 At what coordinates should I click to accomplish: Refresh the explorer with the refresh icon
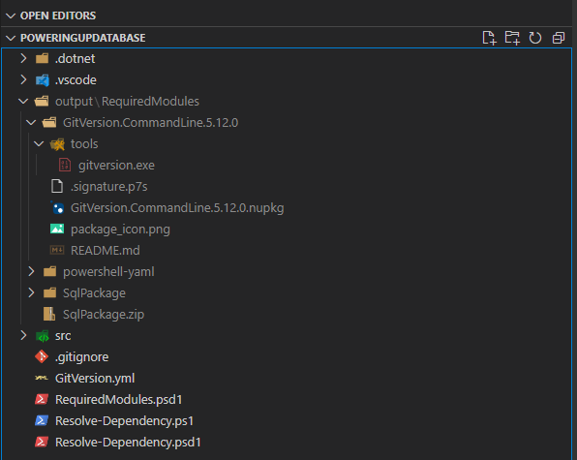[x=535, y=38]
